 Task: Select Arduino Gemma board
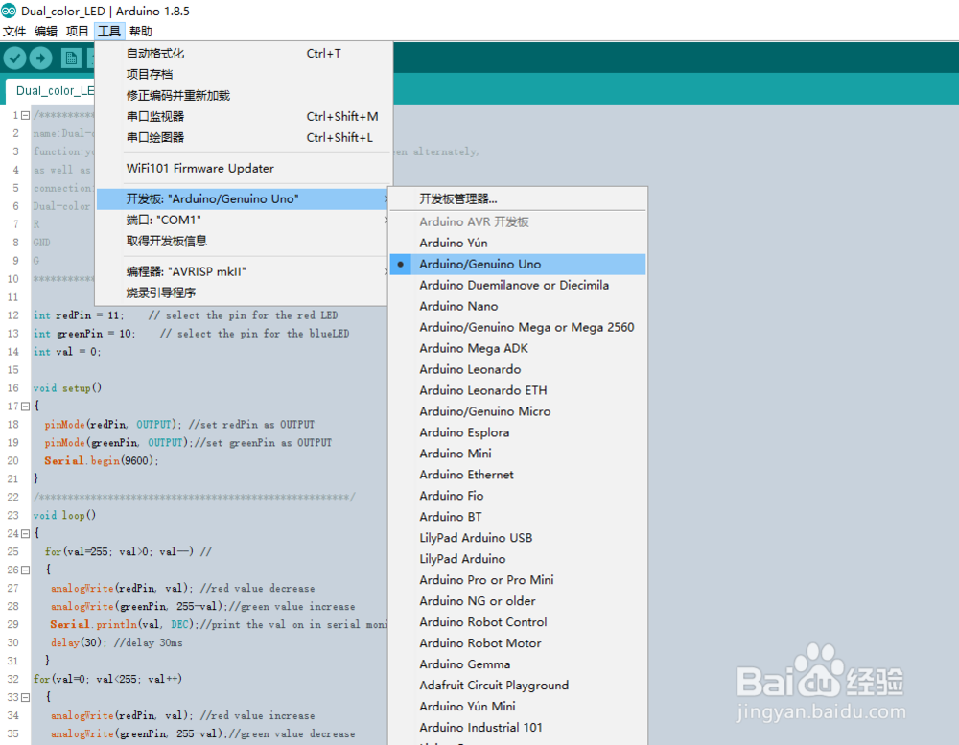pyautogui.click(x=518, y=664)
